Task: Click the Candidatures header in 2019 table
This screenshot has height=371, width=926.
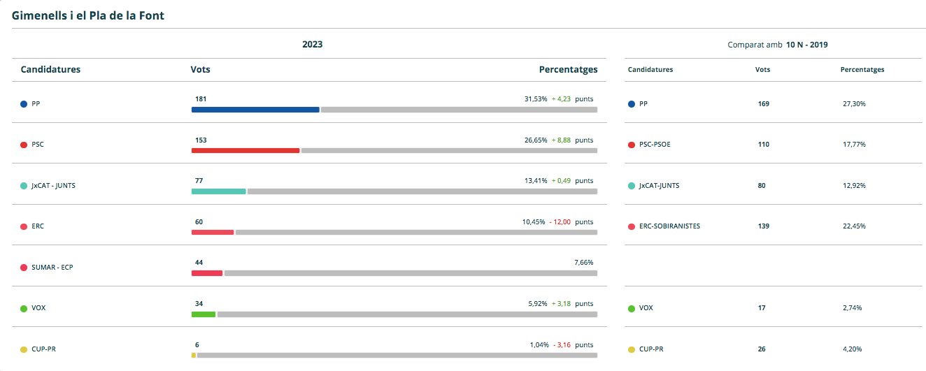Action: [x=650, y=70]
